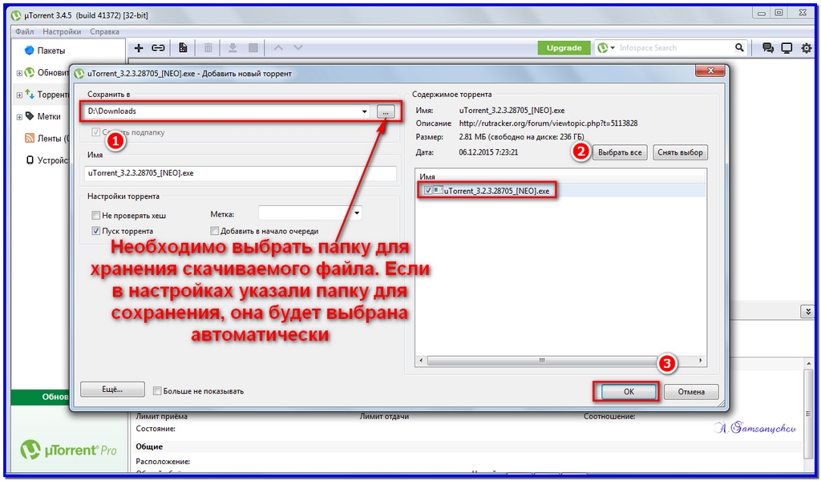
Task: Click the OK button
Action: pos(629,391)
